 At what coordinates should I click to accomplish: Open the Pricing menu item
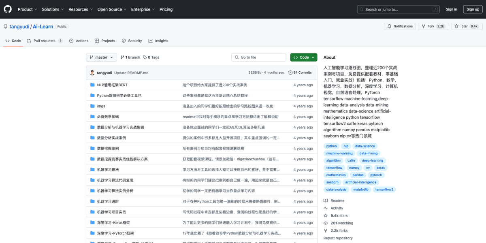point(166,9)
